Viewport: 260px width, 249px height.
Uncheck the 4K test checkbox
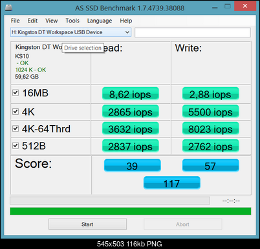(x=16, y=112)
